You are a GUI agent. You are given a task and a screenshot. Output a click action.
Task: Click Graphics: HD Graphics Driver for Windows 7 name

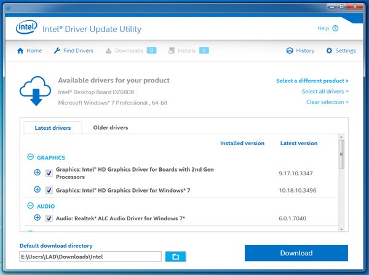click(x=123, y=190)
